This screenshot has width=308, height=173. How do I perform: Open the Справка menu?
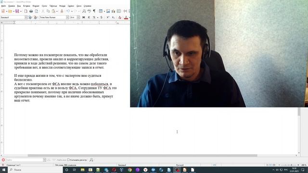click(88, 6)
